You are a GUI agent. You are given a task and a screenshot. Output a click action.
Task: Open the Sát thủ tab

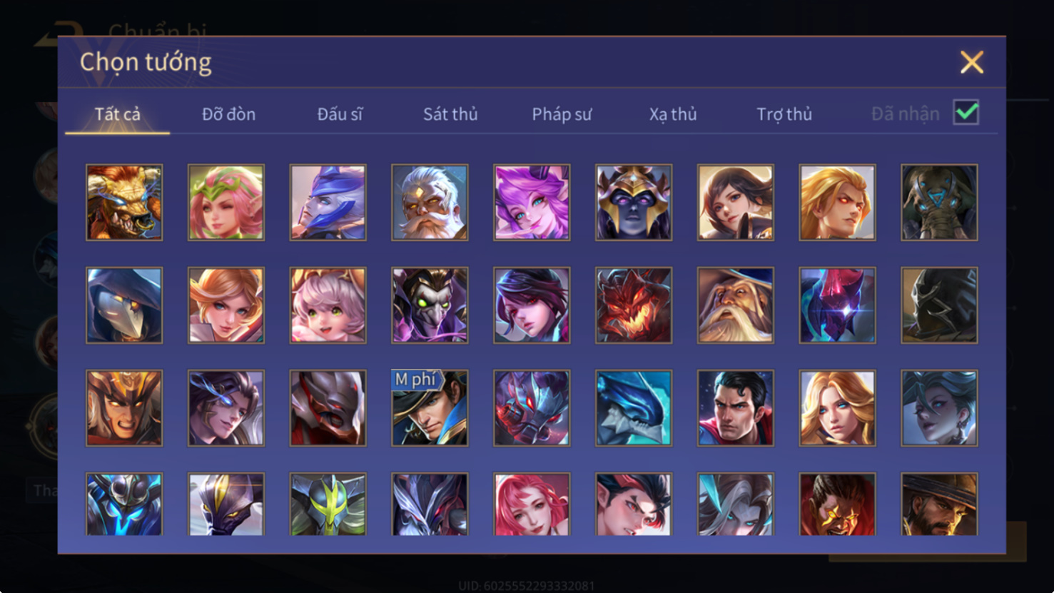click(450, 114)
